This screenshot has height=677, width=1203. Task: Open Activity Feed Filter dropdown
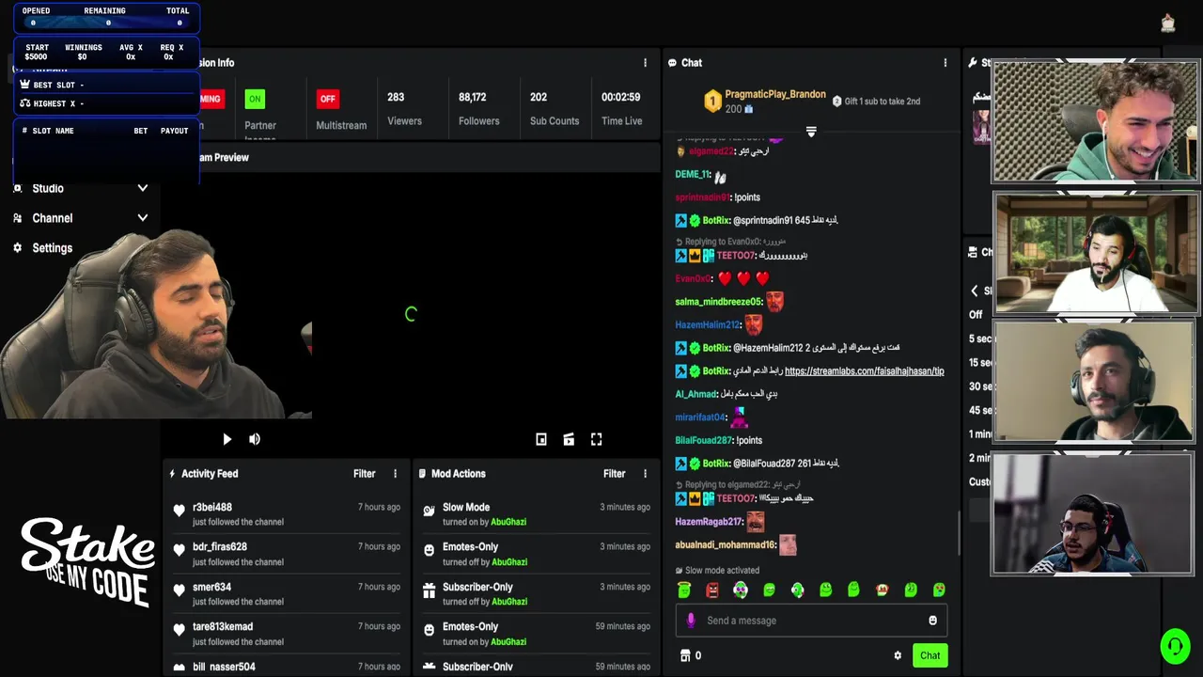click(x=364, y=474)
